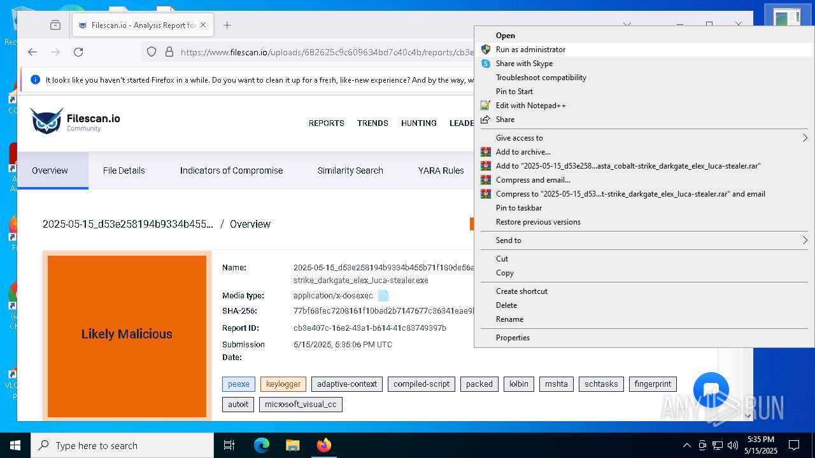Viewport: 815px width, 458px height.
Task: Click the Firefox taskbar icon
Action: (323, 445)
